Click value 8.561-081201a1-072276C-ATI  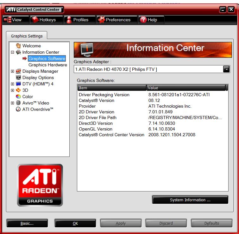coord(179,95)
